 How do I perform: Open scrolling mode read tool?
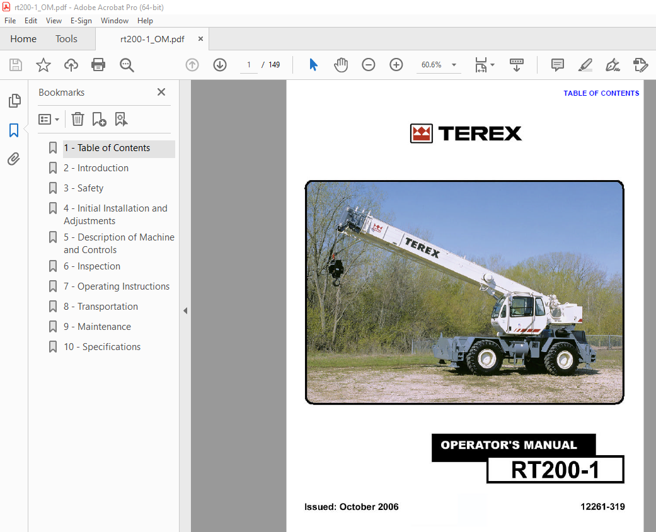(x=517, y=65)
